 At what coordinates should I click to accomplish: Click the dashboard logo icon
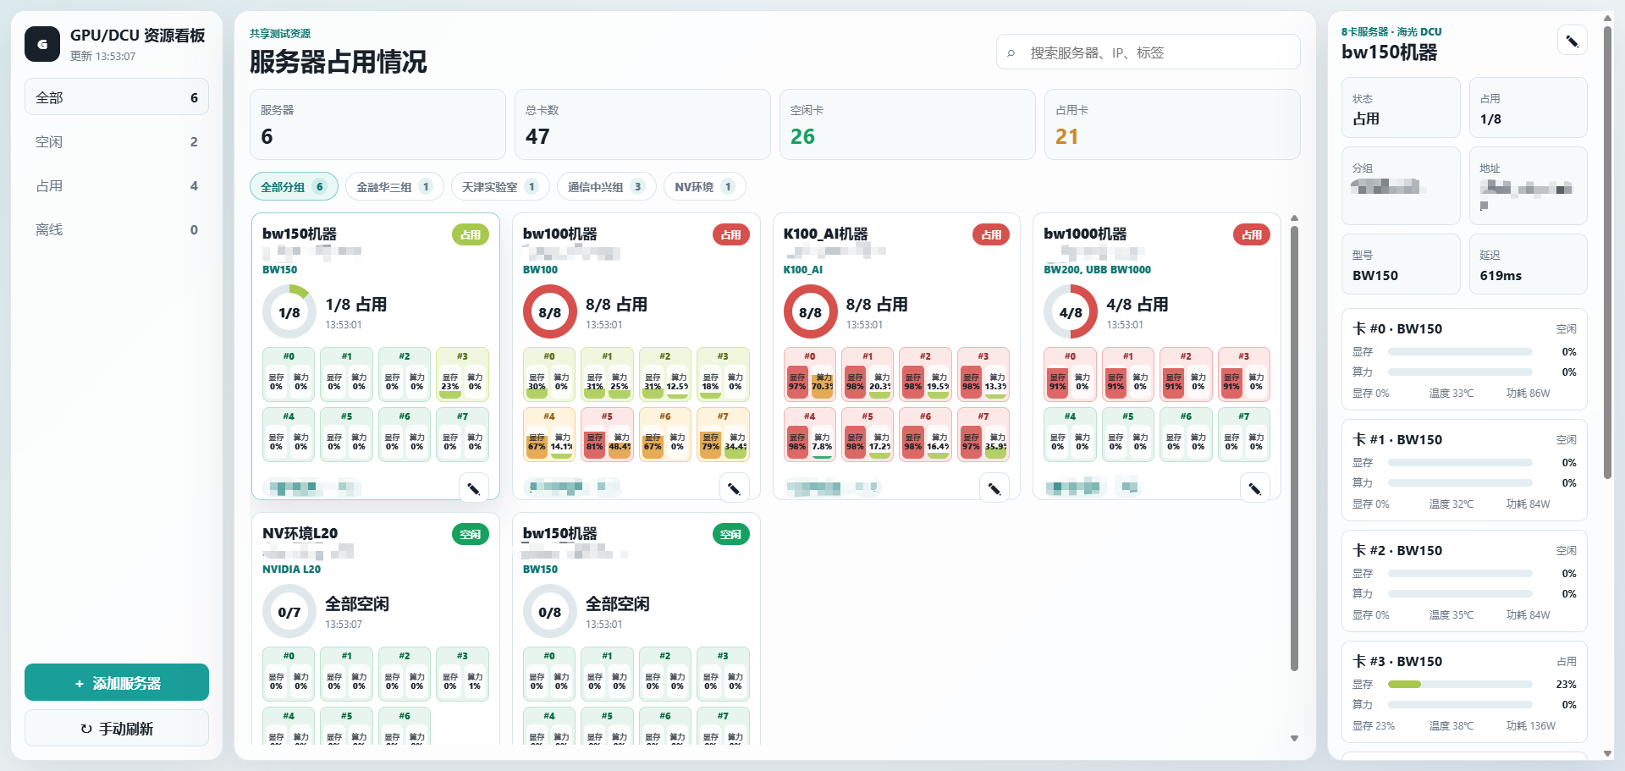tap(42, 44)
